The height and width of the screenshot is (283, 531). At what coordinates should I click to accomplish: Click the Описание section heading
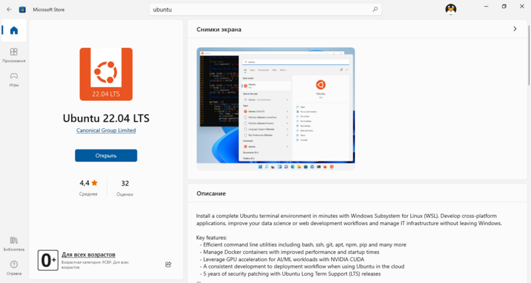[x=211, y=193]
